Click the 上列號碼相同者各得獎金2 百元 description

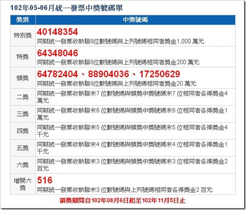[124, 190]
